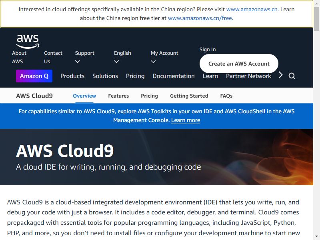
Task: Open the Products menu
Action: pyautogui.click(x=72, y=76)
